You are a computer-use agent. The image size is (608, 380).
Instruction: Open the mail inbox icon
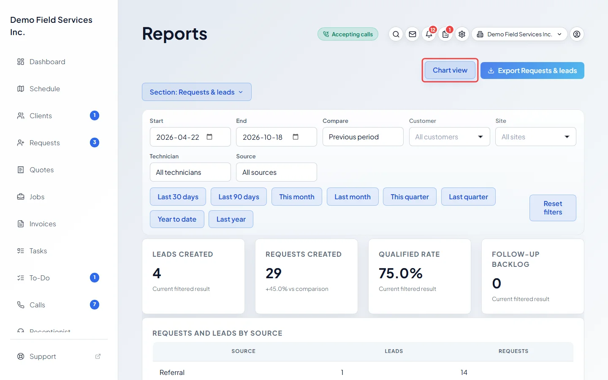(x=413, y=34)
